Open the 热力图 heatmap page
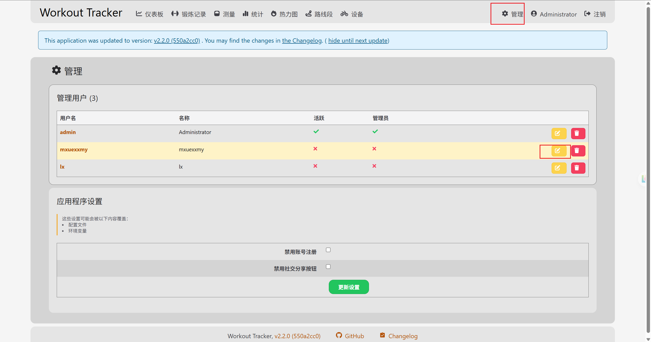The height and width of the screenshot is (342, 651). pyautogui.click(x=284, y=14)
